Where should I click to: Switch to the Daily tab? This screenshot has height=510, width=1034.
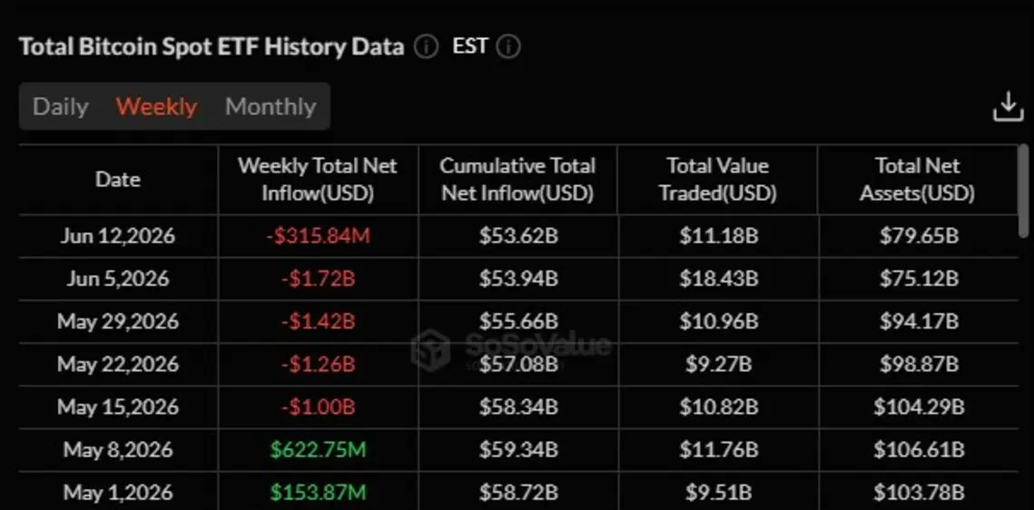point(61,107)
